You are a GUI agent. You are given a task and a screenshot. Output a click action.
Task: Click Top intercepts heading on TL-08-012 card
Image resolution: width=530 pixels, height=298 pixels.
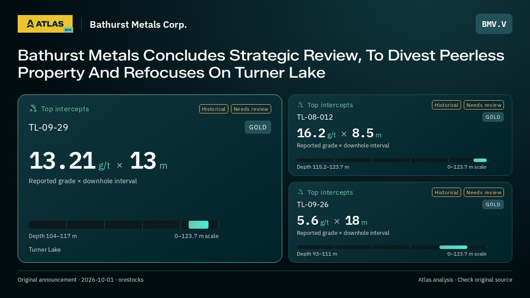330,105
